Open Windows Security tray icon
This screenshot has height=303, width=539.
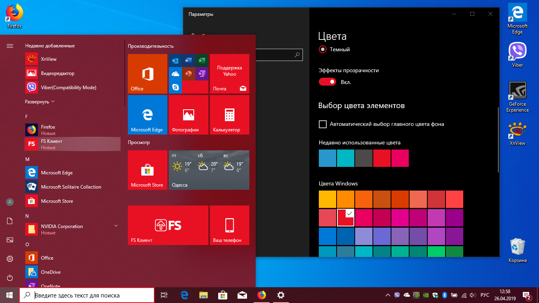(435, 295)
